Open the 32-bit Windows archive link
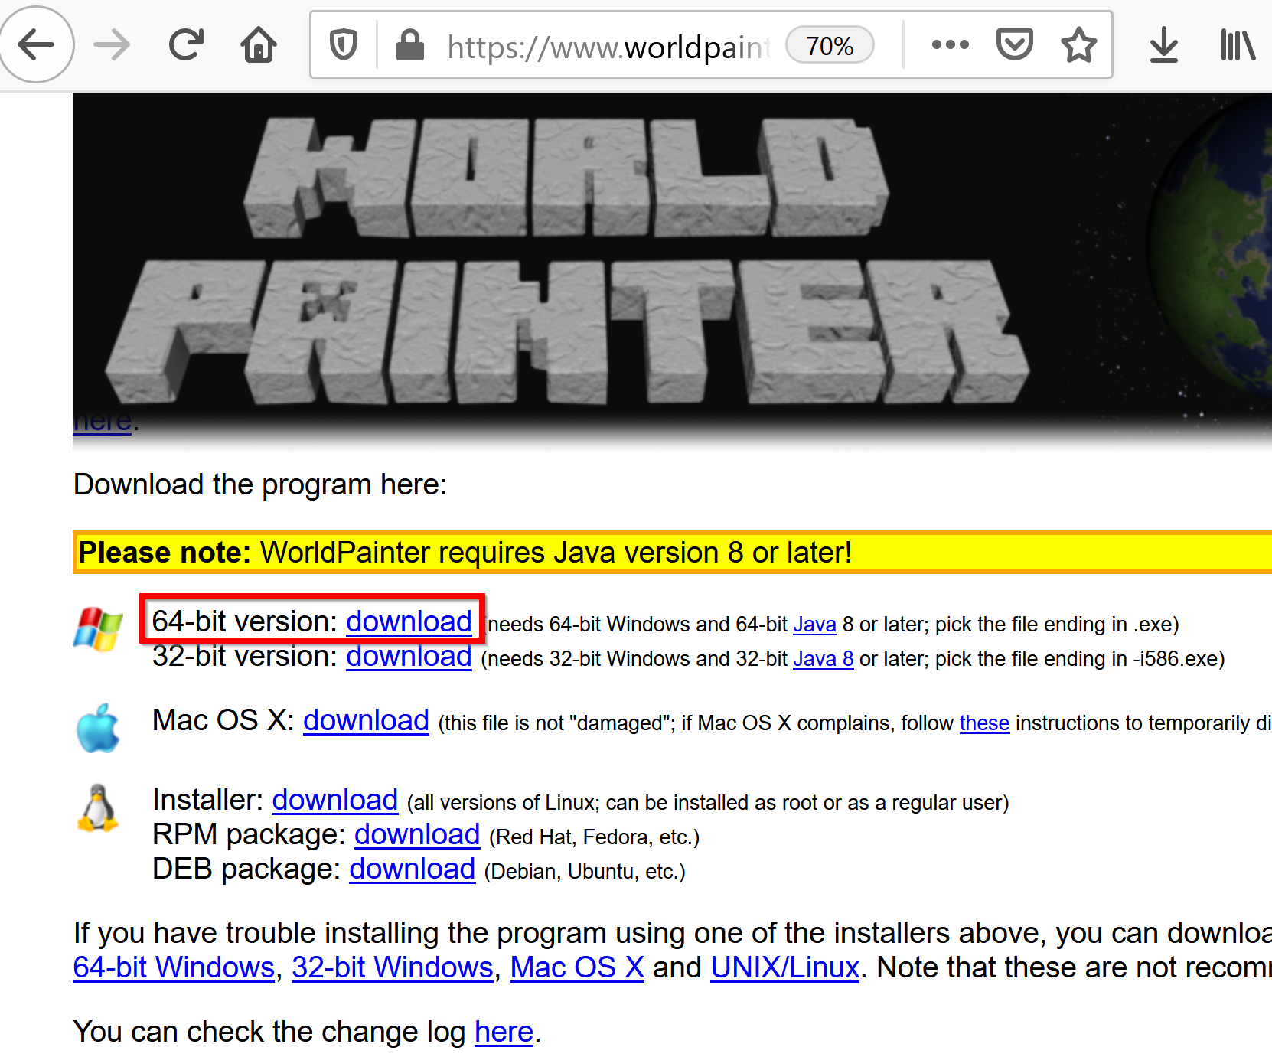 pyautogui.click(x=393, y=967)
